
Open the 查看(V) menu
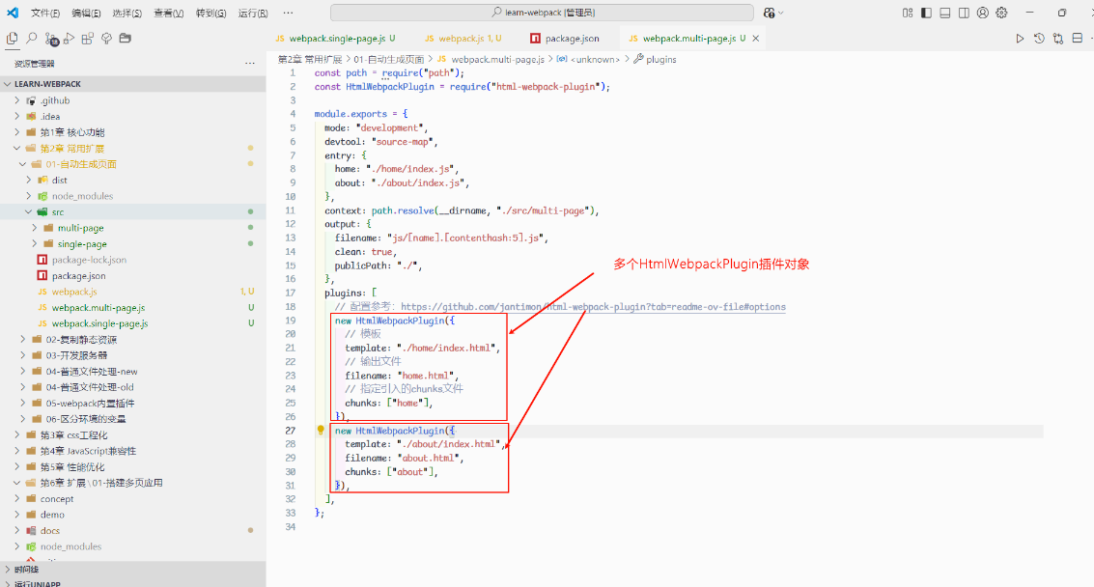(168, 14)
